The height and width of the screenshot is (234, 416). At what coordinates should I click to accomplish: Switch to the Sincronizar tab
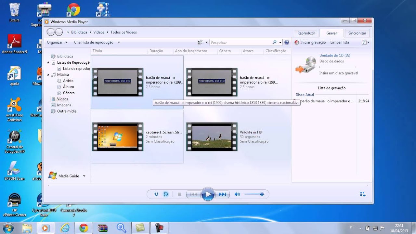357,33
